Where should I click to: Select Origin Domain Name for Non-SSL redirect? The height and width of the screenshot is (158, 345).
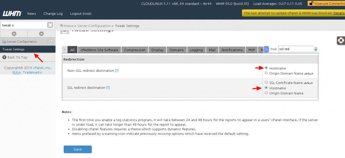[266, 73]
